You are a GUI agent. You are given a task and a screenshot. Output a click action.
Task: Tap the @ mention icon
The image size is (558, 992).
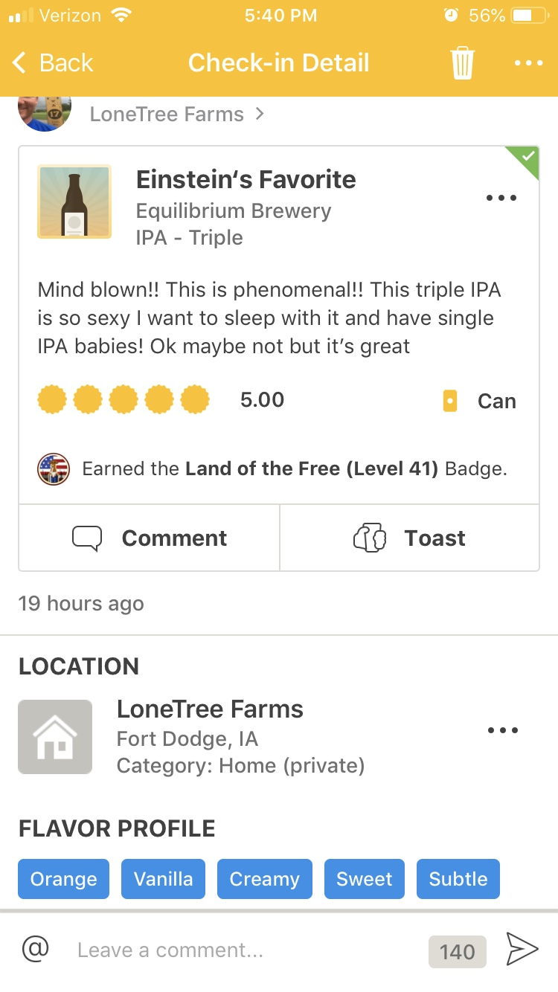[35, 949]
